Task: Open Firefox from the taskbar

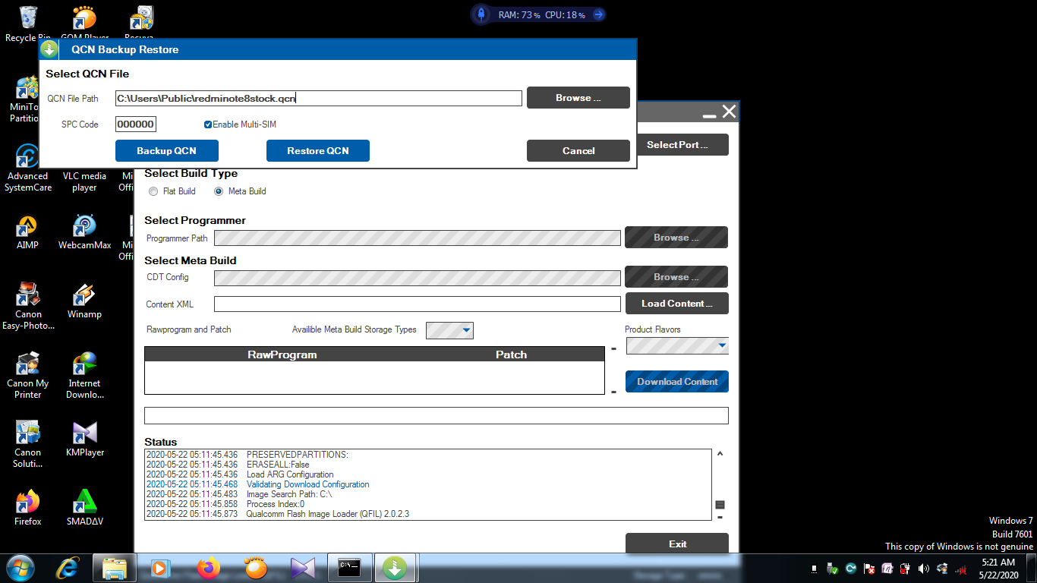Action: [208, 568]
